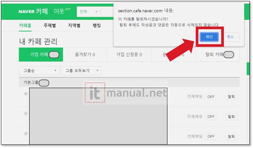The width and height of the screenshot is (253, 148).
Task: Confirm the leave-cafe dialog with 확인
Action: click(x=209, y=37)
